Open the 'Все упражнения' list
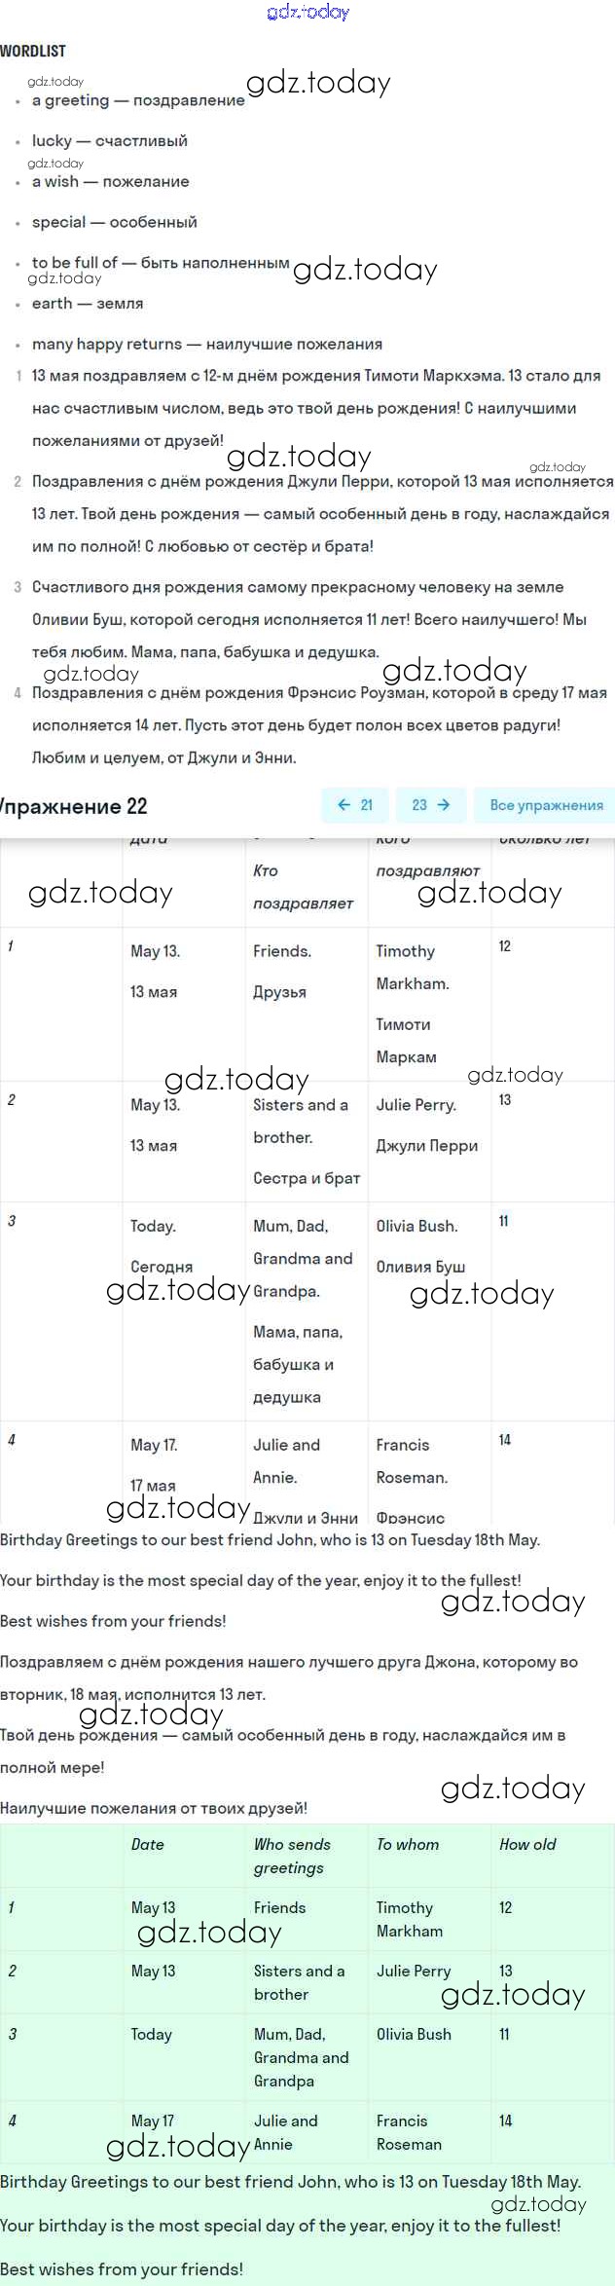The image size is (615, 2286). [546, 805]
